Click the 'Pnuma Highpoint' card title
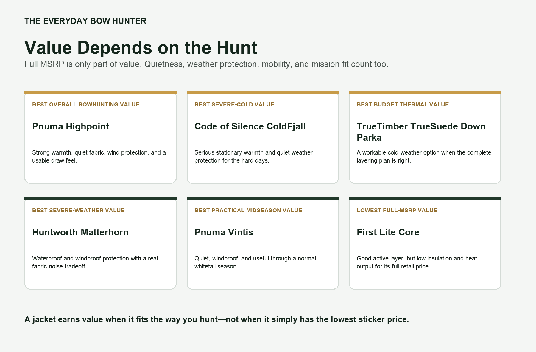The image size is (536, 352). coord(71,126)
